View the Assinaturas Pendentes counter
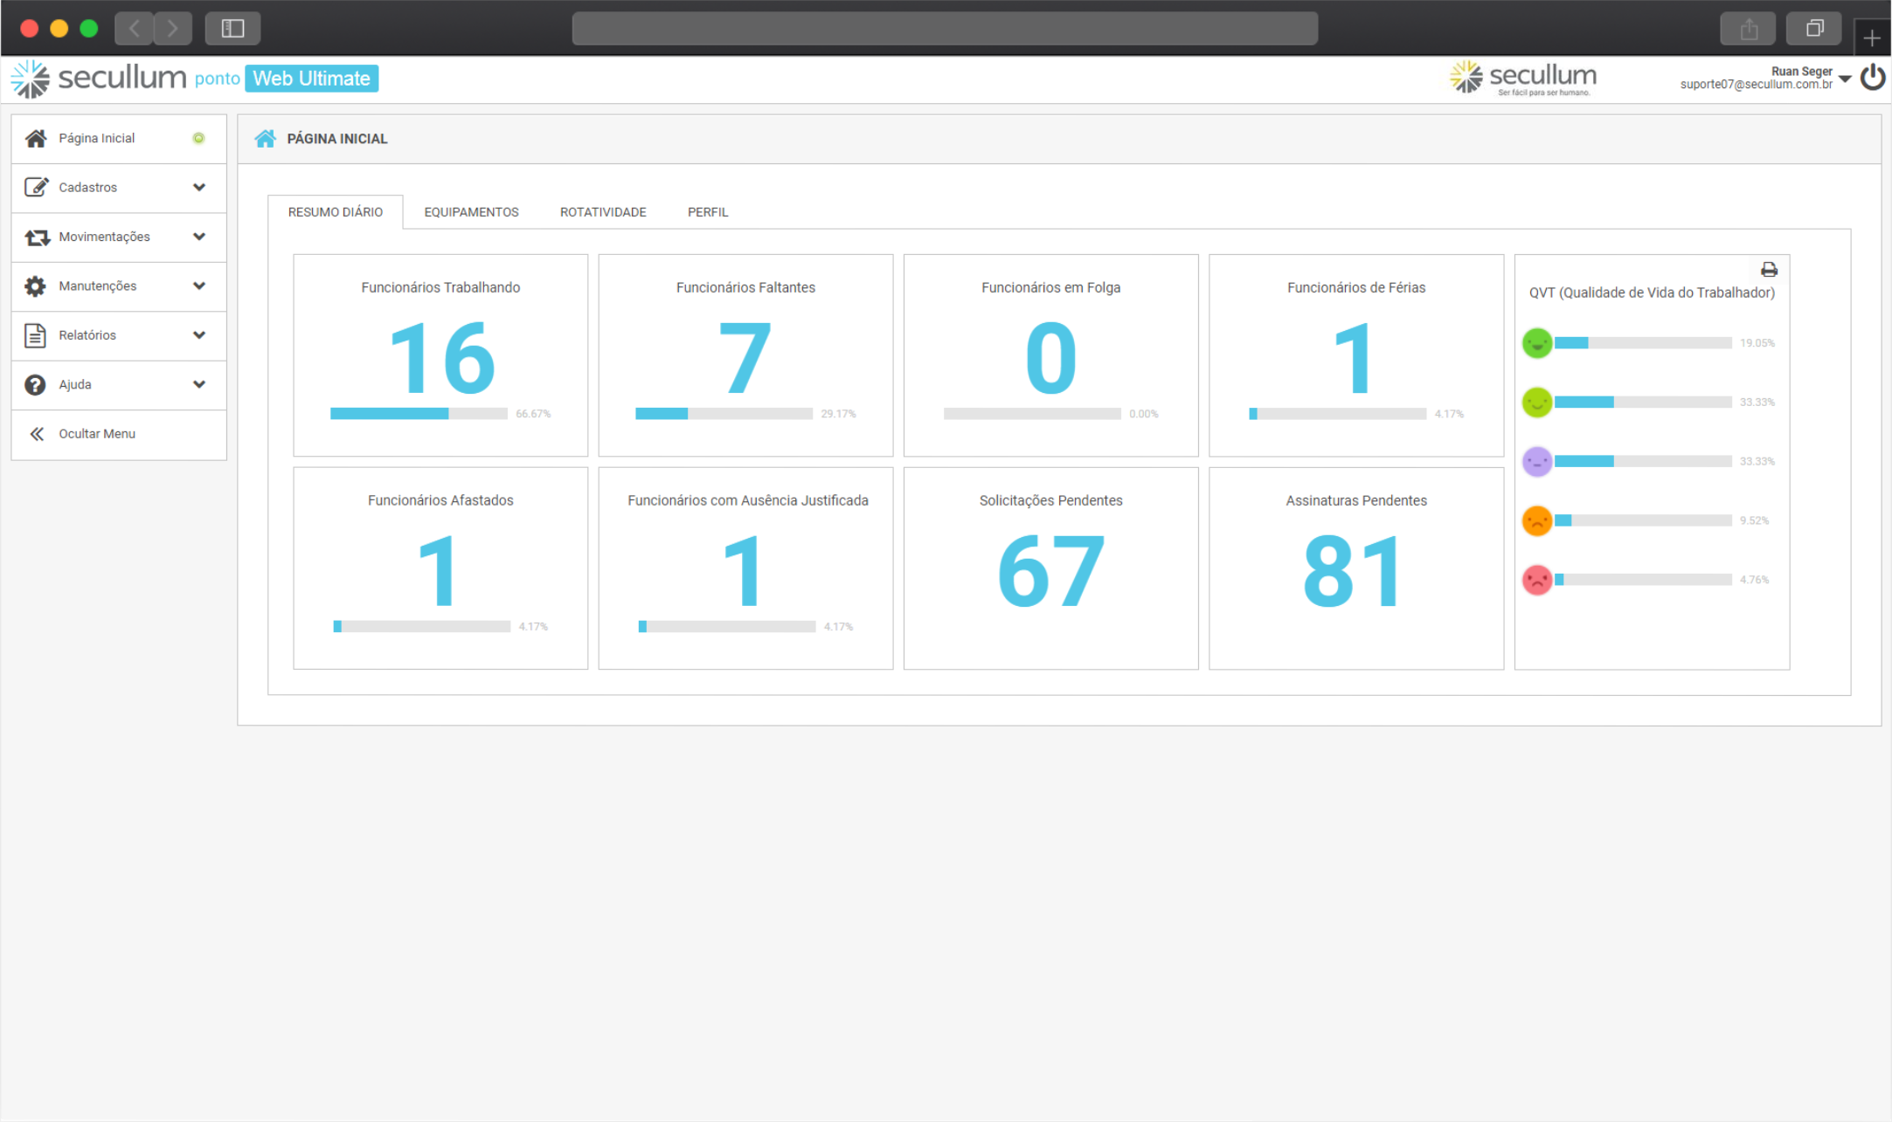Viewport: 1892px width, 1122px height. point(1355,572)
